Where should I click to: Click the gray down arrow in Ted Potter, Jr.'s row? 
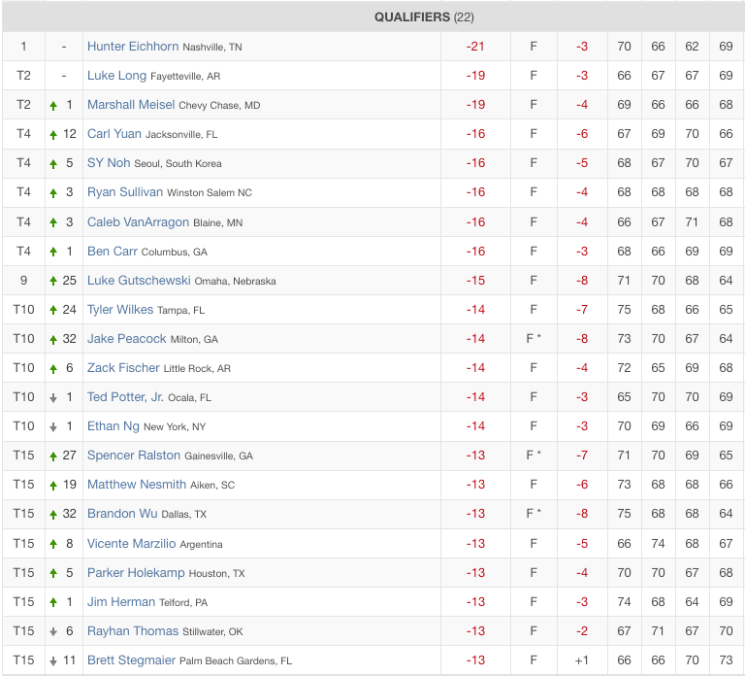[53, 398]
